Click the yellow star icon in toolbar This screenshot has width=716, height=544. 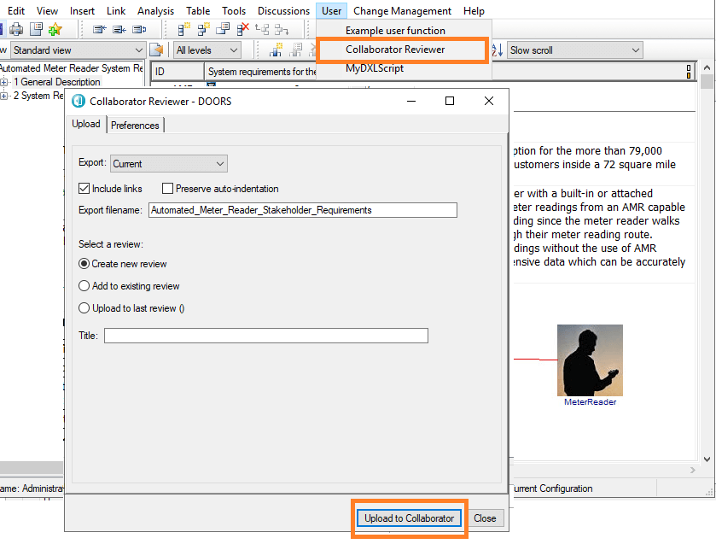(55, 29)
